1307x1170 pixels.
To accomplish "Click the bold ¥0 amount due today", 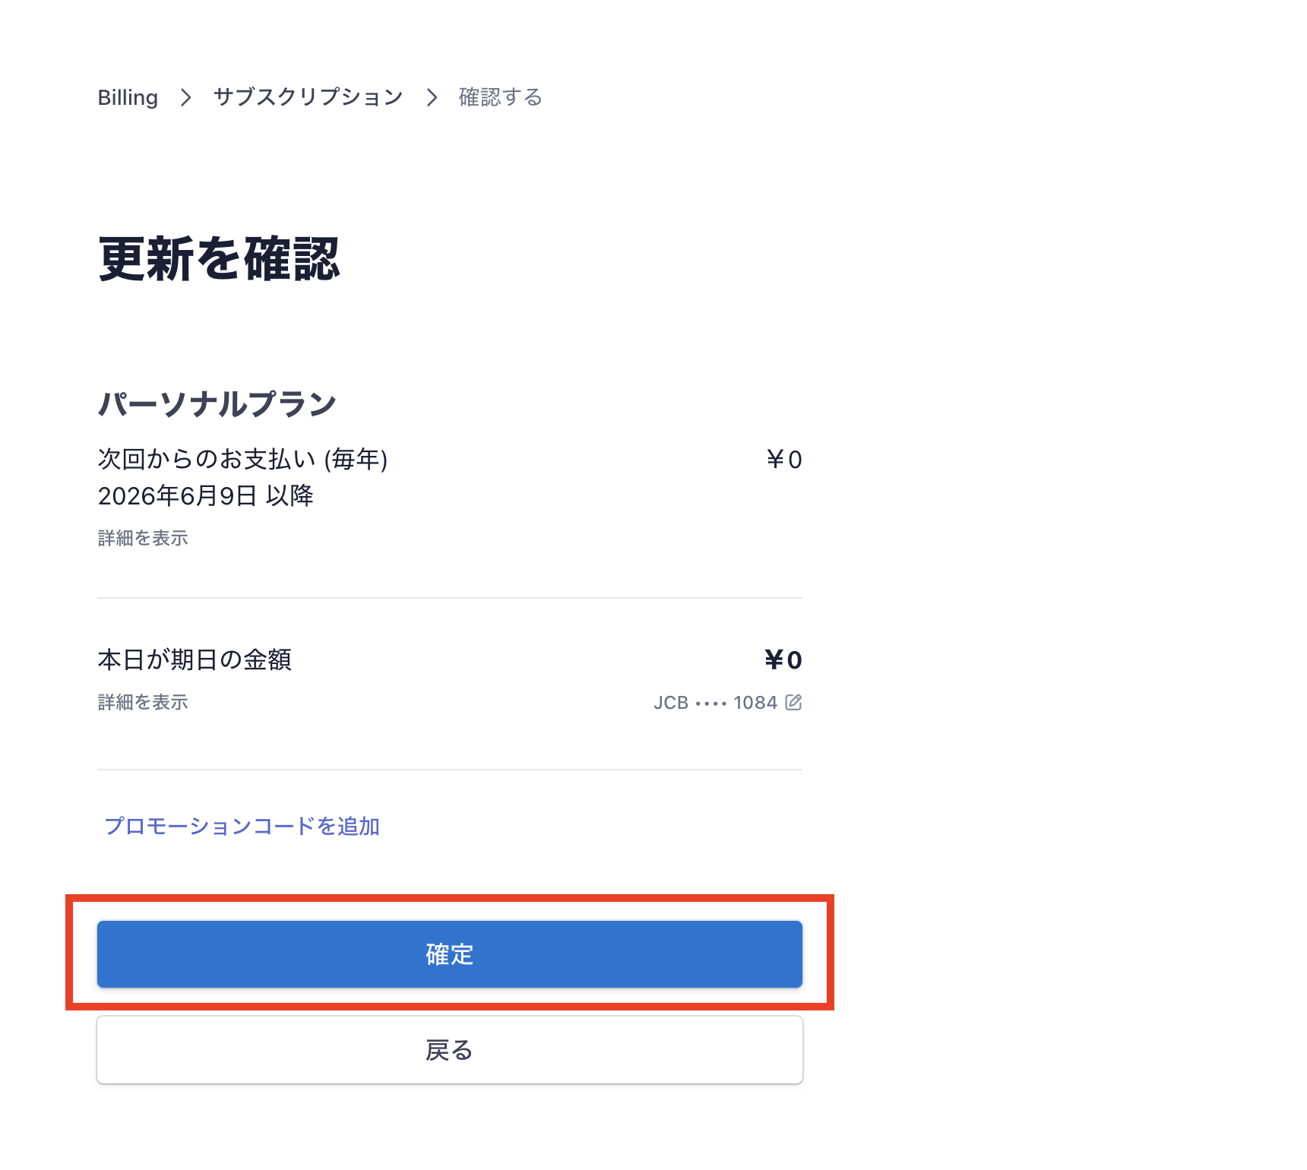I will (x=783, y=659).
